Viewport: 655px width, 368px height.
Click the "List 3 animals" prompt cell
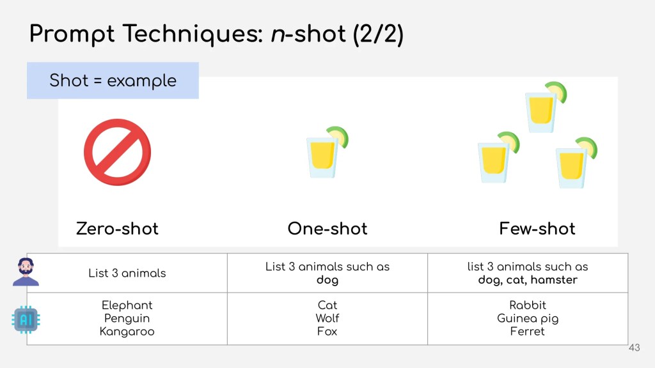127,273
